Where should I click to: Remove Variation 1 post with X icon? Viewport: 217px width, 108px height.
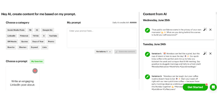(210, 53)
